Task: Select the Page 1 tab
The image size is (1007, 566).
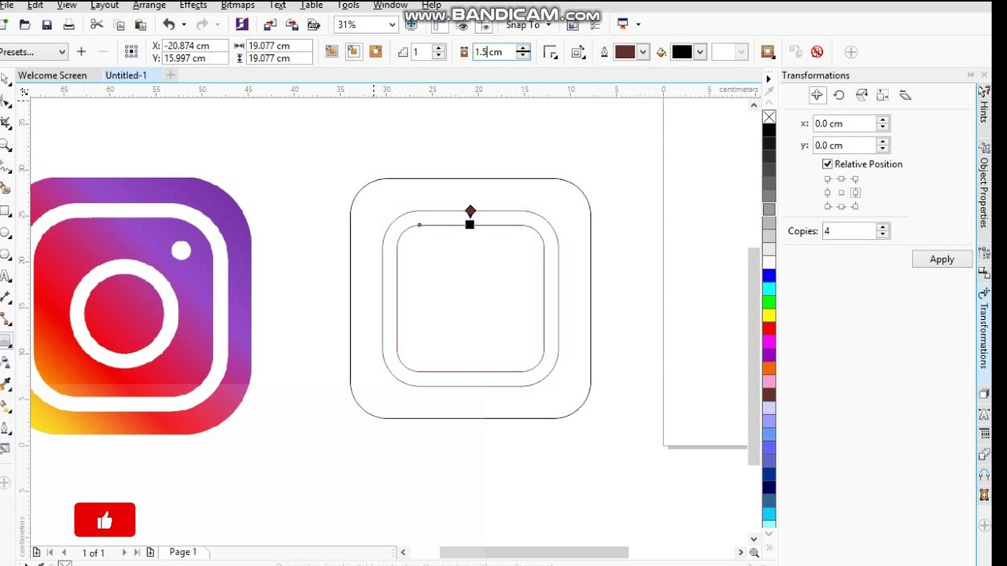Action: pos(183,552)
